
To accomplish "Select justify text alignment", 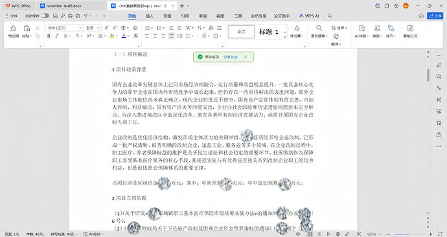I will coord(171,36).
